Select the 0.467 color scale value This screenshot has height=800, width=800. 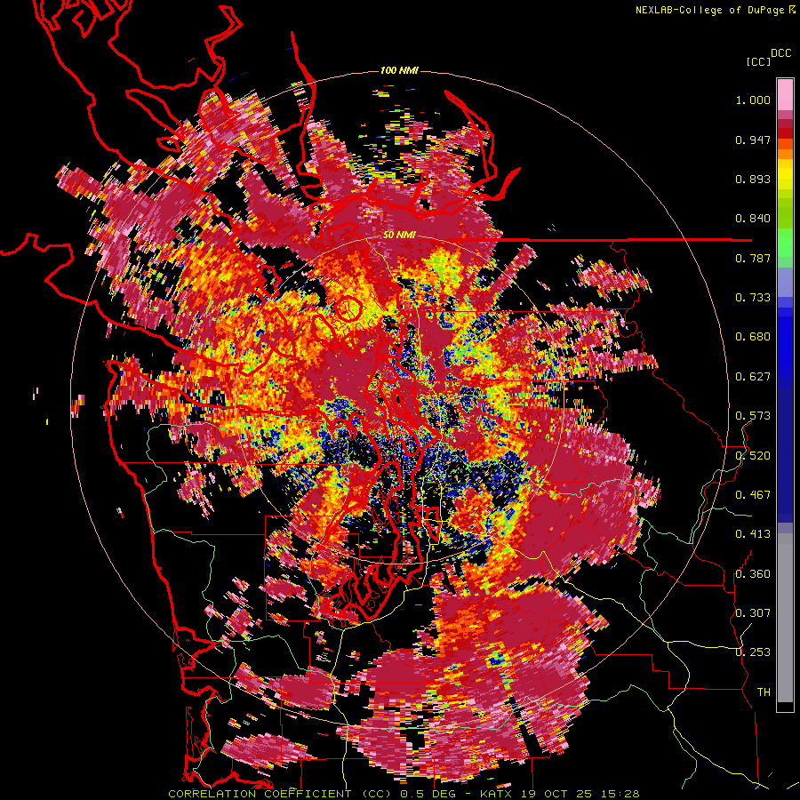point(753,495)
